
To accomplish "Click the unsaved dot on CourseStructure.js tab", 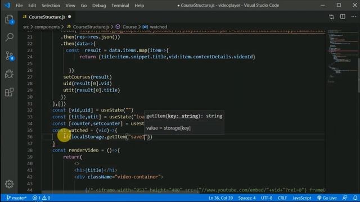I will pos(69,16).
